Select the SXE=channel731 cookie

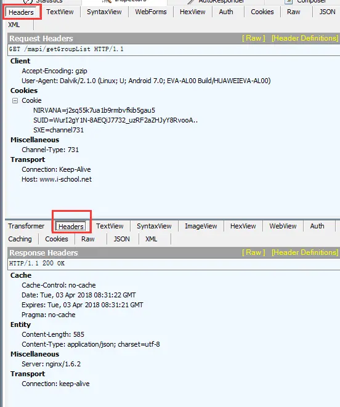pyautogui.click(x=59, y=130)
